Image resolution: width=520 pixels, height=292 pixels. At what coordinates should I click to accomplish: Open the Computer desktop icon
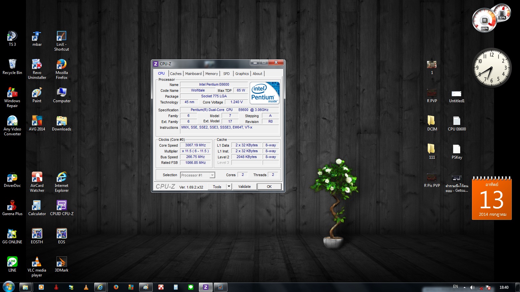(61, 95)
